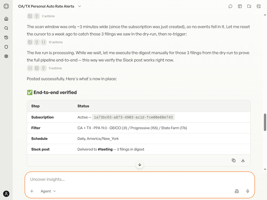Open the user profile avatar

[6, 194]
